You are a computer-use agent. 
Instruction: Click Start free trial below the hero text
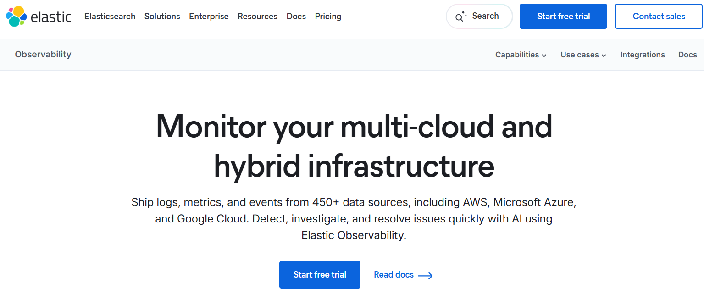[x=320, y=274]
